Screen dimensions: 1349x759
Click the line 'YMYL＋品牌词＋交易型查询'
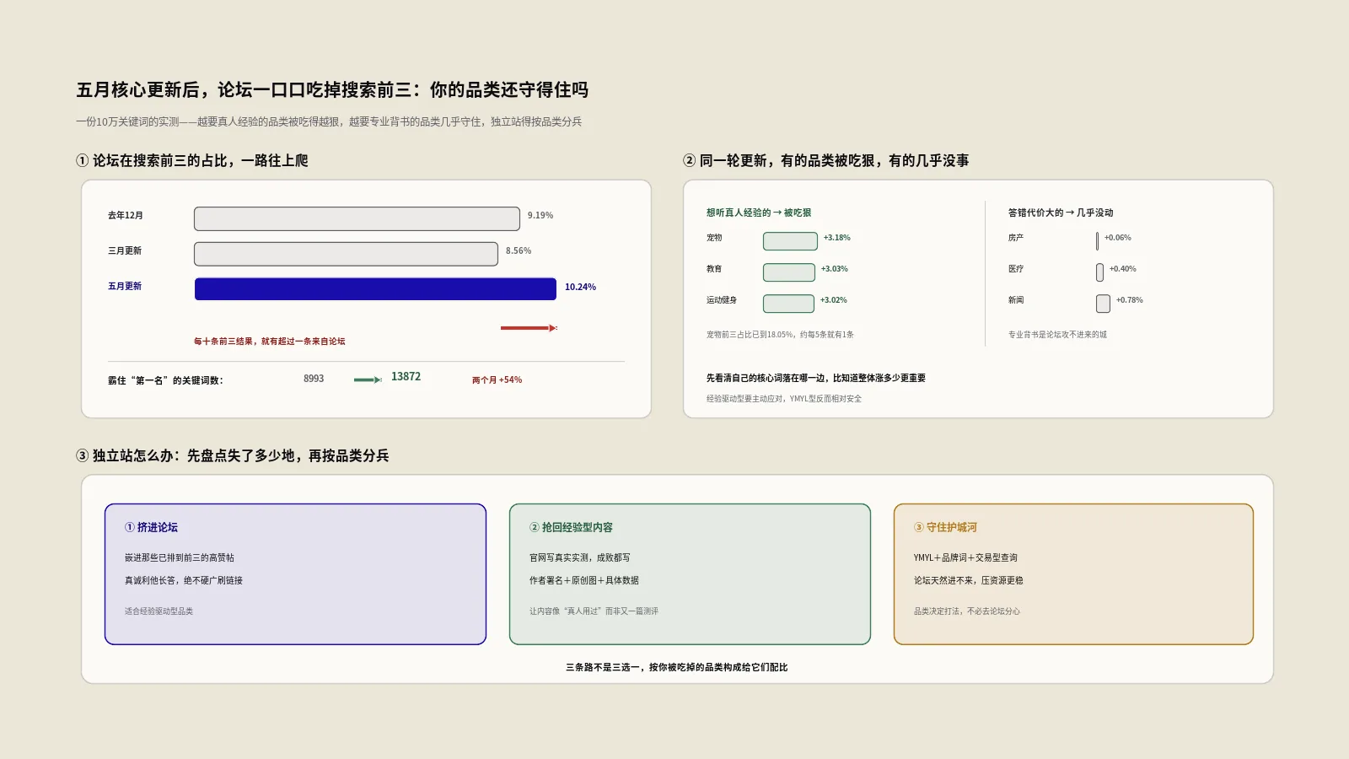pos(965,557)
